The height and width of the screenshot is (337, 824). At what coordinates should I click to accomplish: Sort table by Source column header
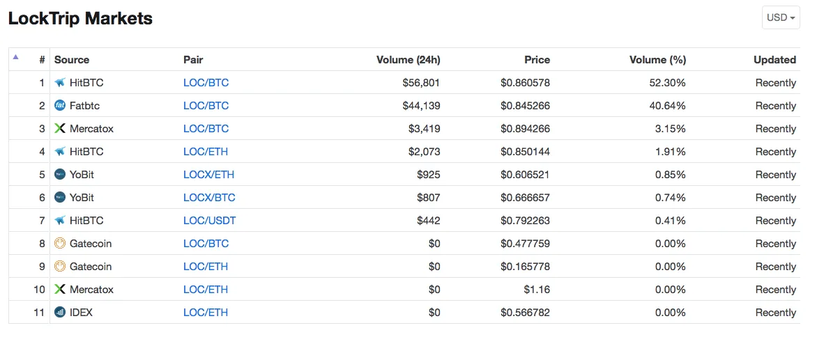(72, 60)
